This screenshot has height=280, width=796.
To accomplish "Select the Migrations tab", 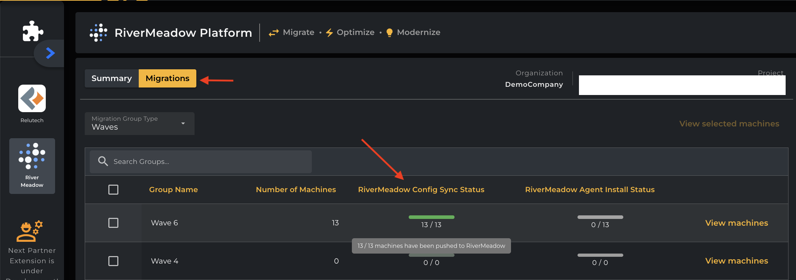I will pyautogui.click(x=167, y=78).
